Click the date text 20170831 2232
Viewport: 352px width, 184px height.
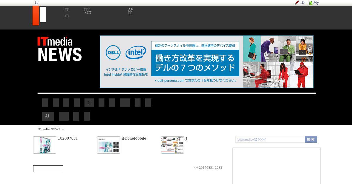[x=211, y=168]
